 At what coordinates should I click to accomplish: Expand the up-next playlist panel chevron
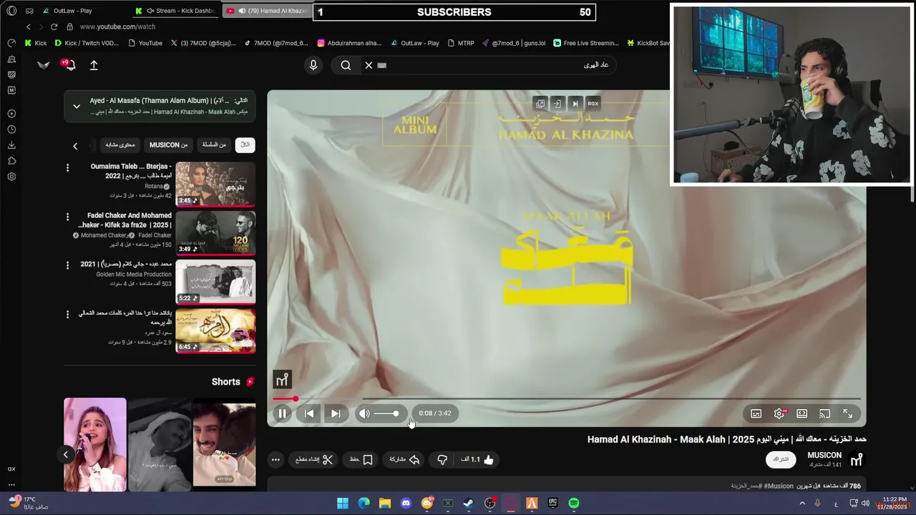point(77,107)
